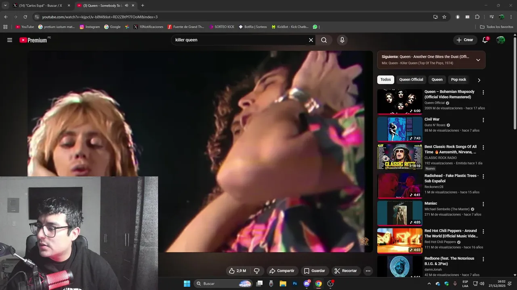Open the SORTEO KICK bookmark

click(221, 27)
